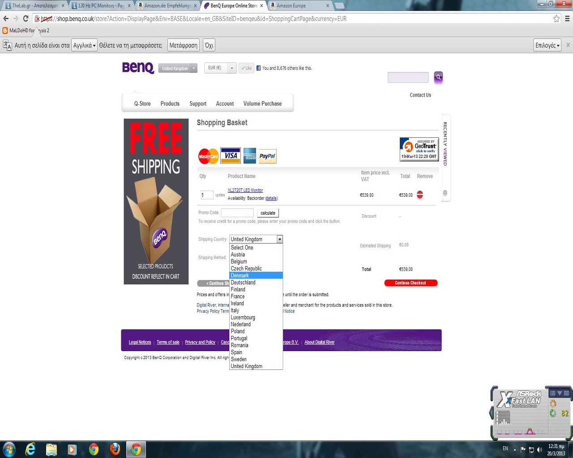Close the translate bar

(x=568, y=45)
